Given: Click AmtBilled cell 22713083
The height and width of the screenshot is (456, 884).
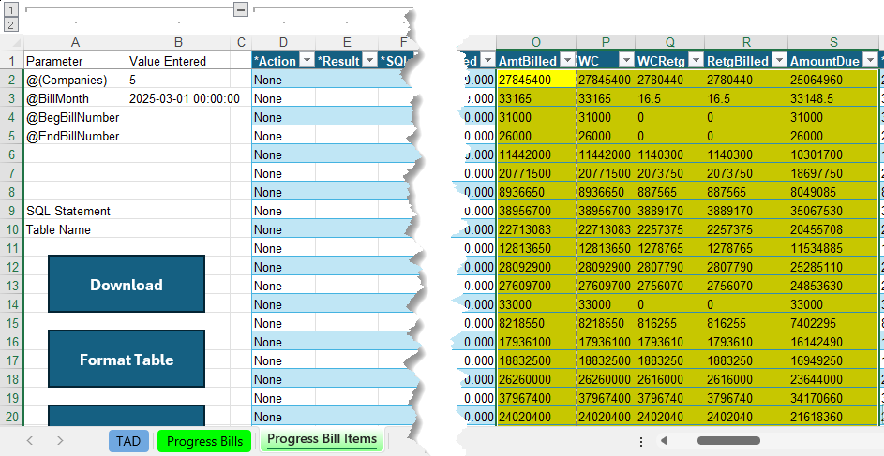Looking at the screenshot, I should coord(536,229).
